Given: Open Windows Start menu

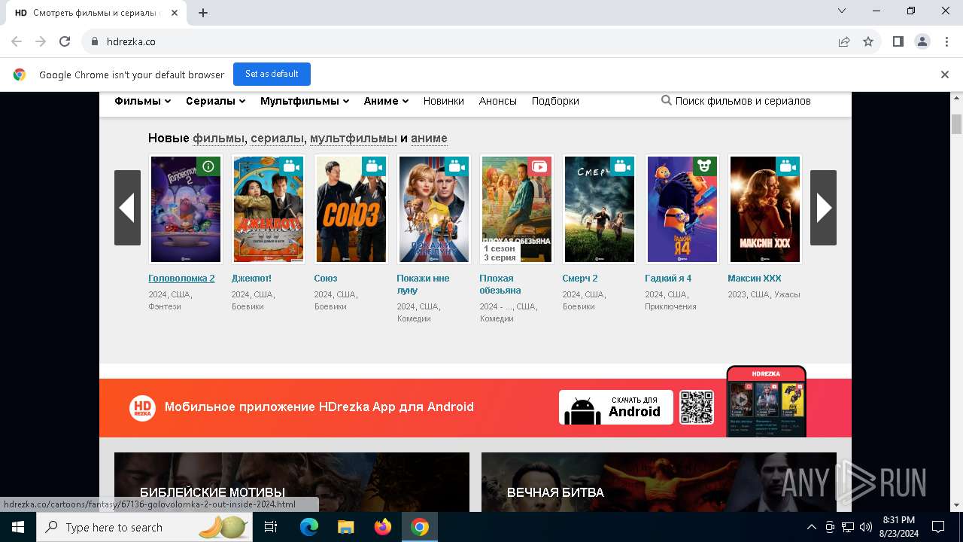Looking at the screenshot, I should [x=17, y=527].
